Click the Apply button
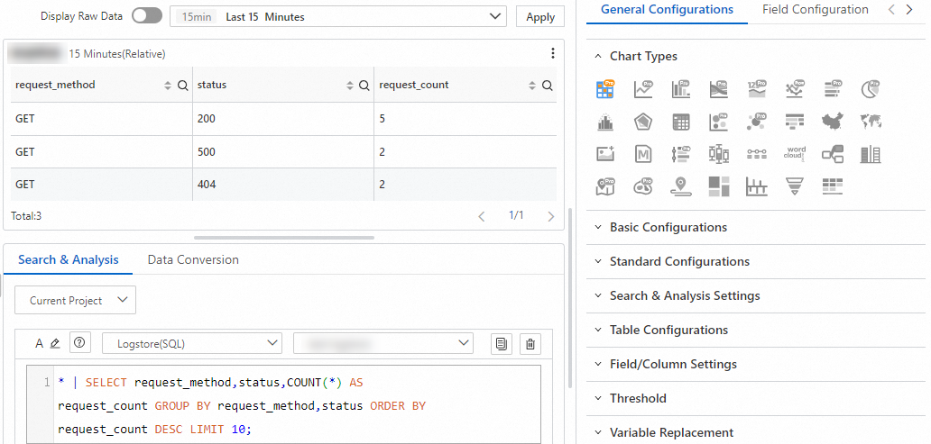Viewport: 931px width, 444px height. [x=539, y=17]
